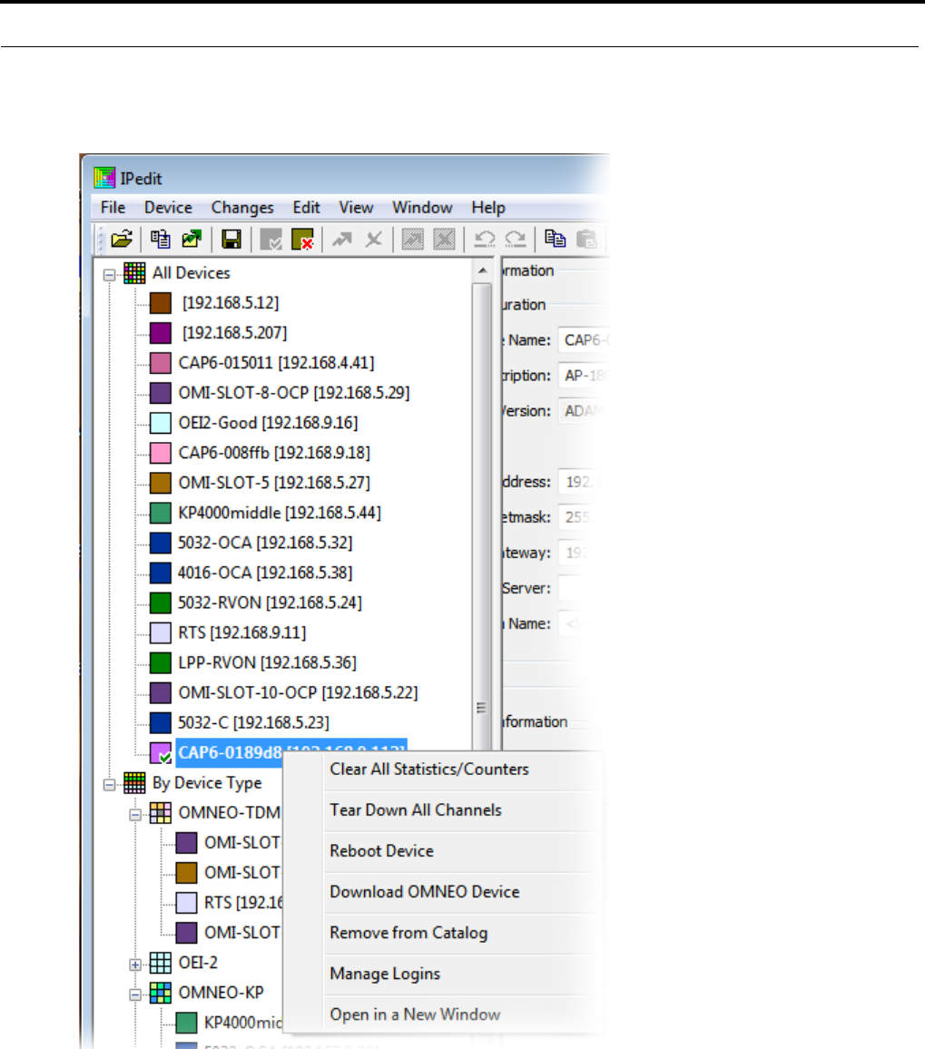Viewport: 925px width, 1049px height.
Task: Select KP4000middle [192.168.5.44] under All Devices
Action: [x=279, y=513]
